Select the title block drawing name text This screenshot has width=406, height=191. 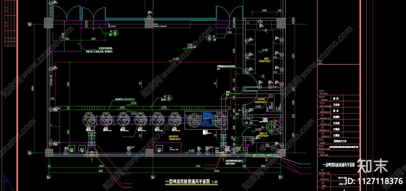point(339,165)
